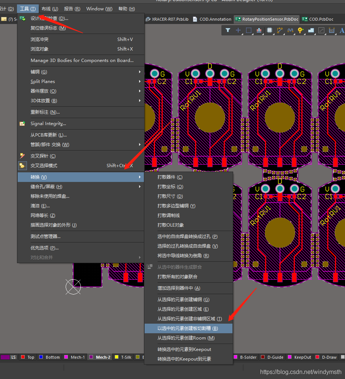Viewport: 345px width, 379px height.
Task: Open Manage 3D Bodies for Components on Board
Action: pyautogui.click(x=81, y=61)
